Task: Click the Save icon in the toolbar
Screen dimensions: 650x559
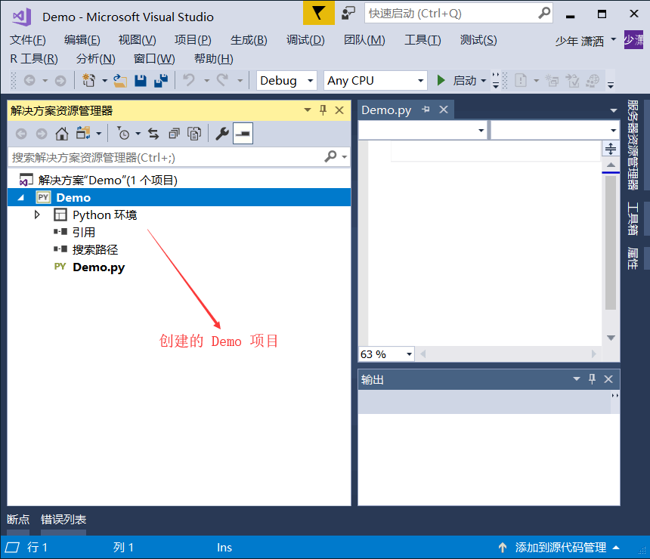Action: 141,80
